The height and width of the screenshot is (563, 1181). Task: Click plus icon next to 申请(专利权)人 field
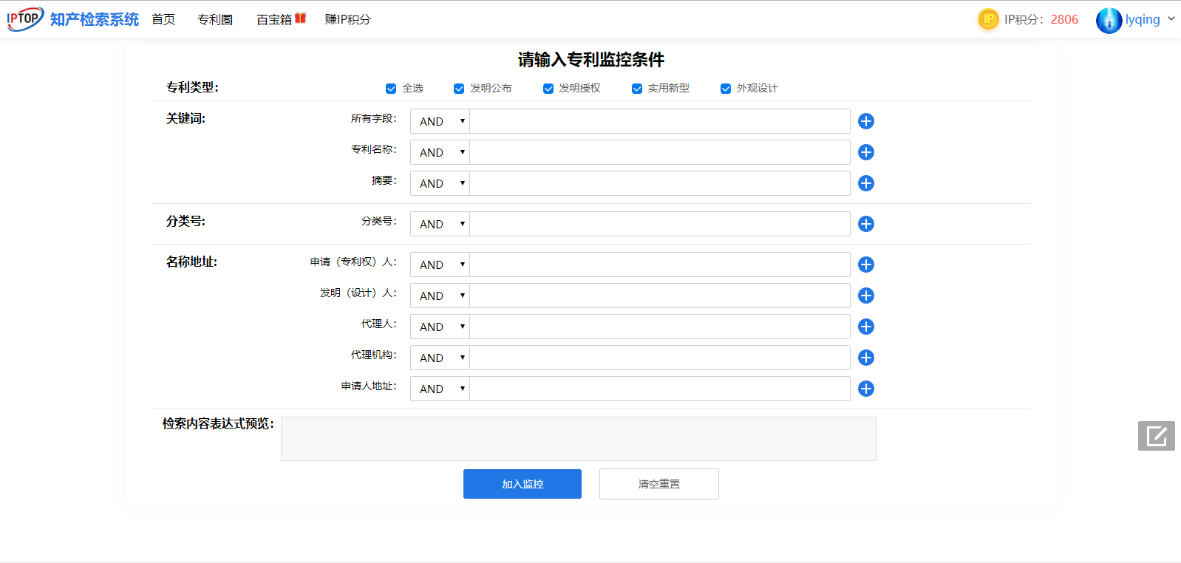[x=866, y=265]
